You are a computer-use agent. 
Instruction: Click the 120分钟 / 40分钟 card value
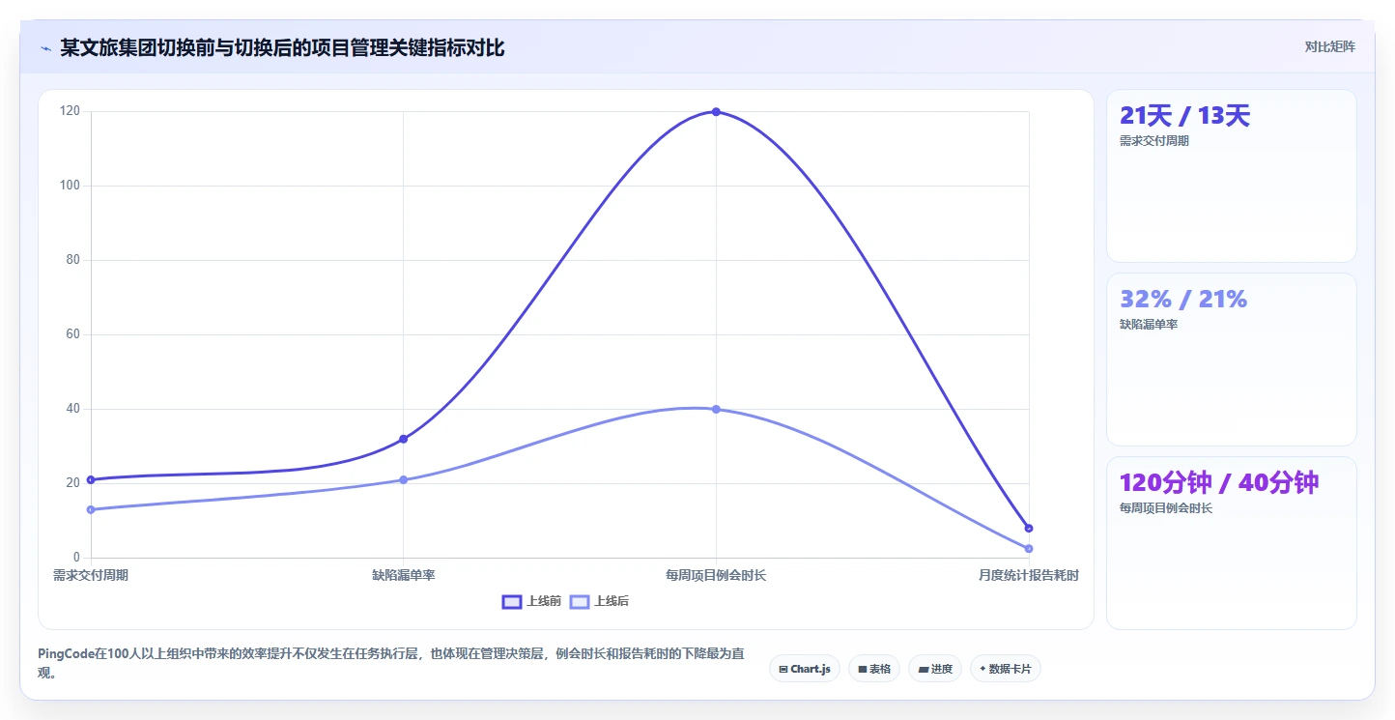[1219, 483]
